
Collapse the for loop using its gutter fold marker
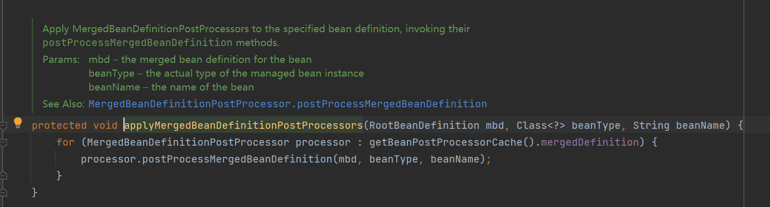4,143
